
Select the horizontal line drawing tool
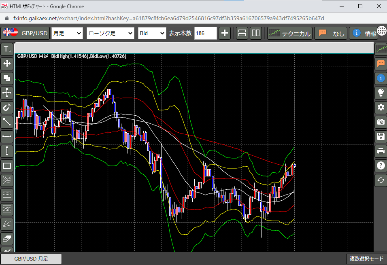pos(7,136)
